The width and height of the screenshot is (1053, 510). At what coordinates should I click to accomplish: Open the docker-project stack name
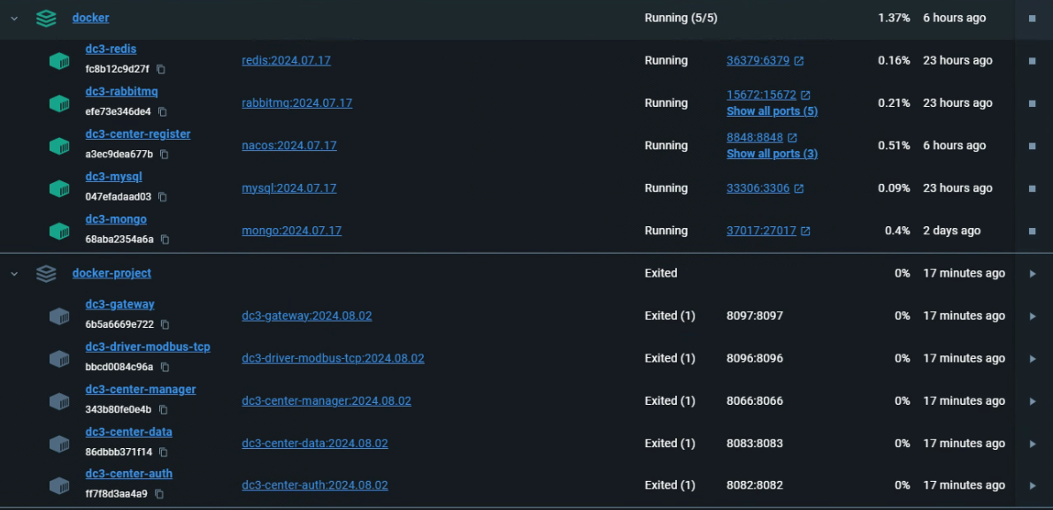(111, 273)
